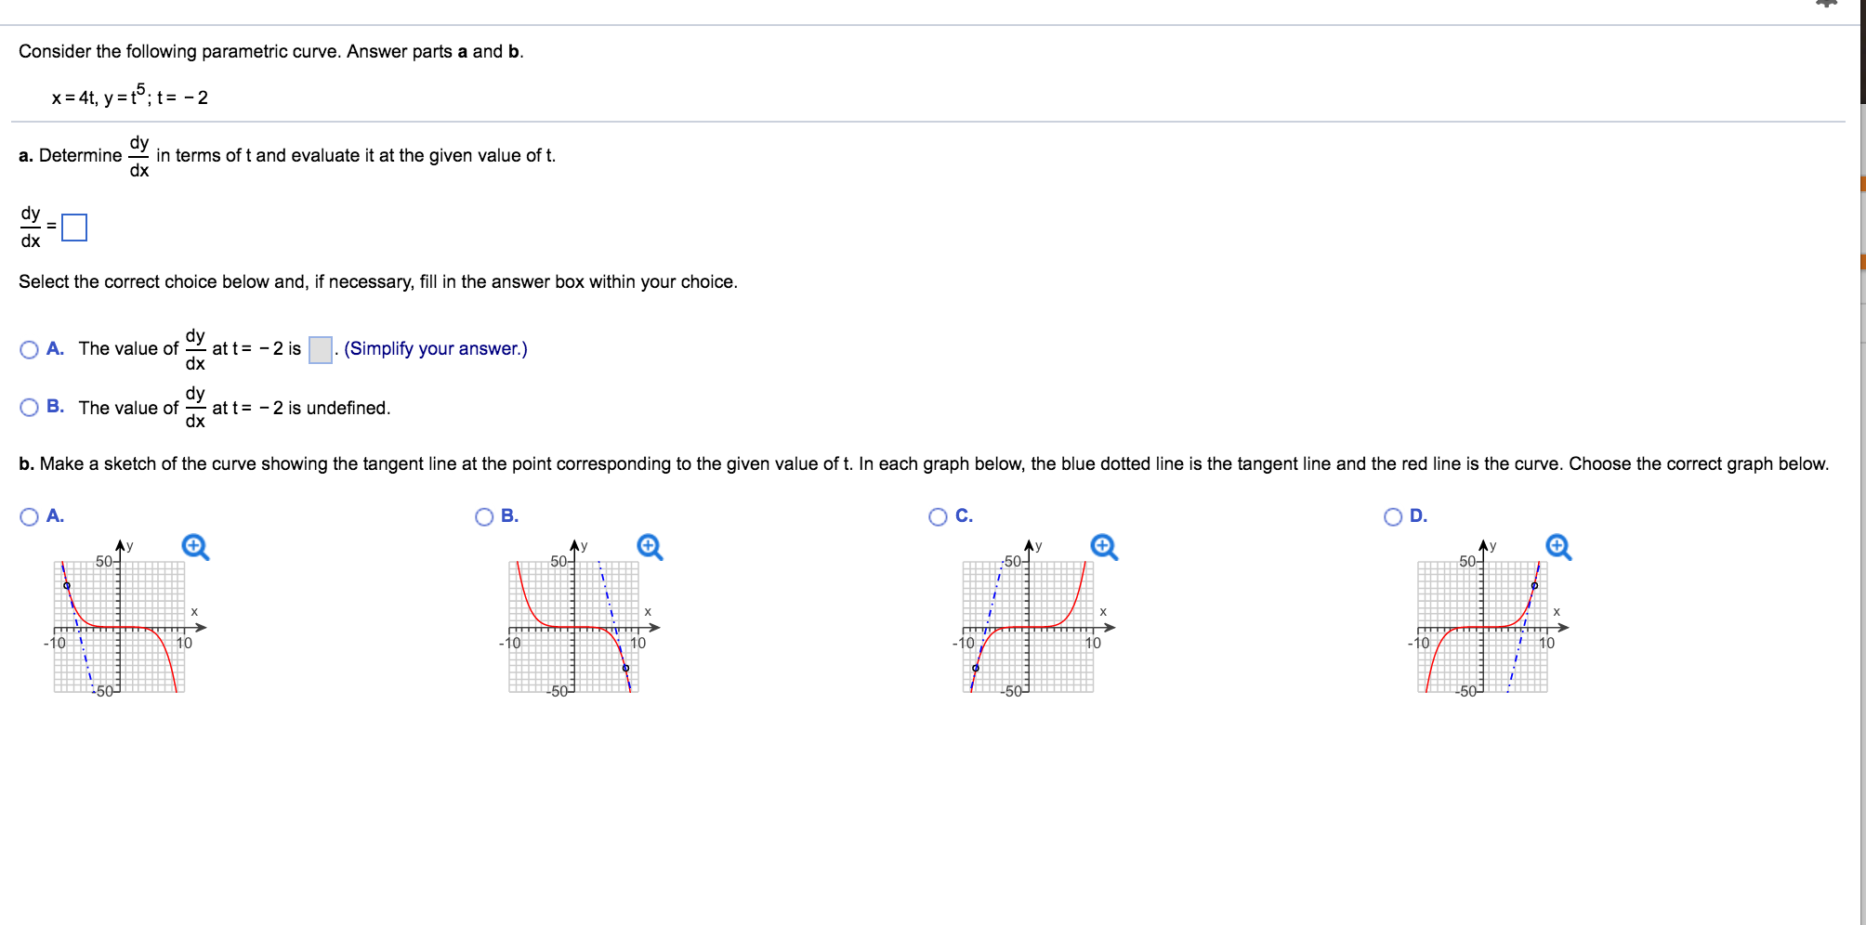The height and width of the screenshot is (925, 1866).
Task: Select choice A for dy/dx value
Action: tap(30, 349)
